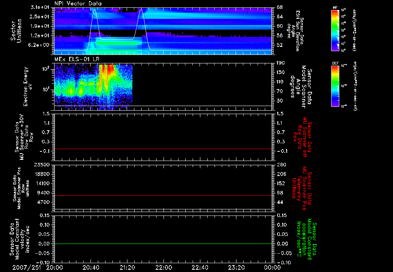Viewport: 393px width, 272px height.
Task: Click the NF color scale bar
Action: point(335,30)
